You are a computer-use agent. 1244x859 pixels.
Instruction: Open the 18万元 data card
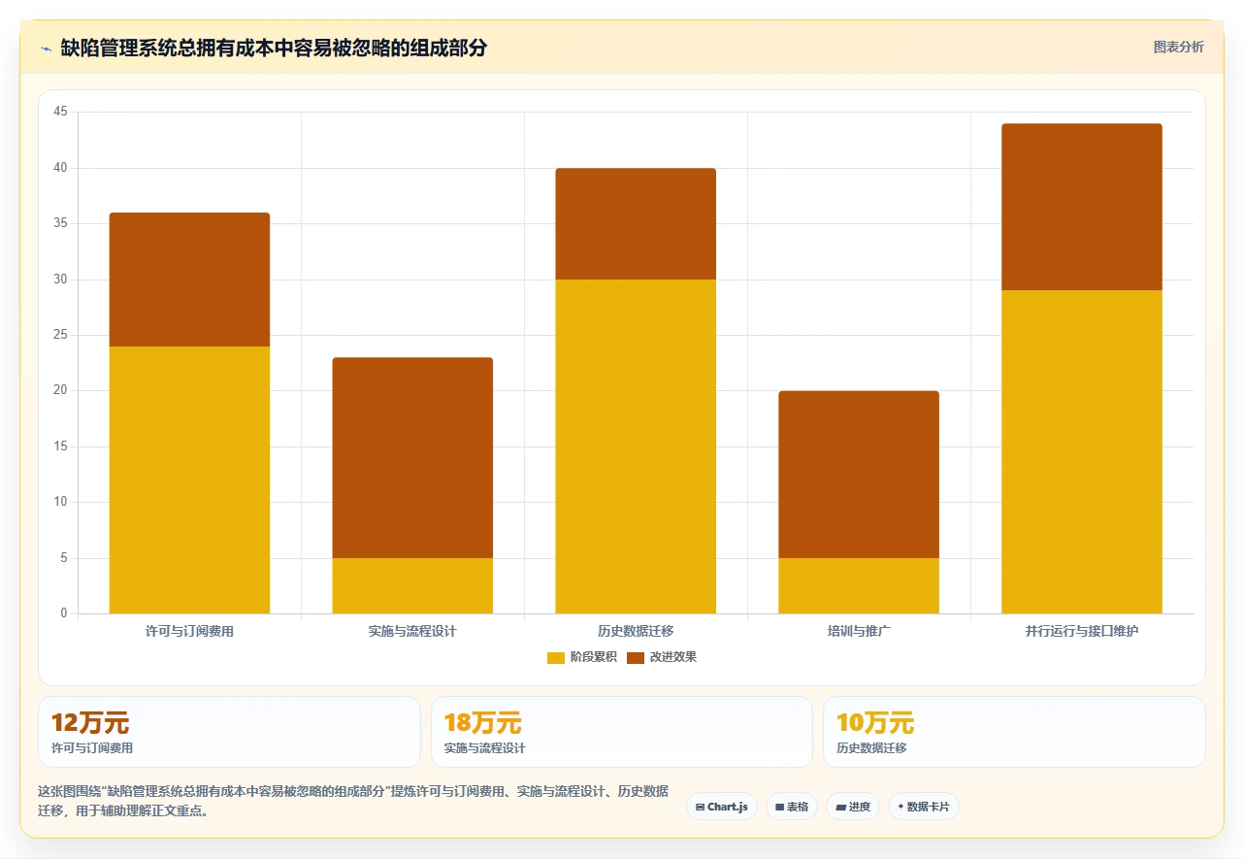pyautogui.click(x=622, y=732)
